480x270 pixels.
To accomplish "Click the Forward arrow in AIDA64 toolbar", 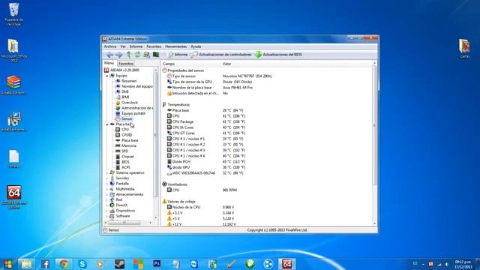I will 118,55.
